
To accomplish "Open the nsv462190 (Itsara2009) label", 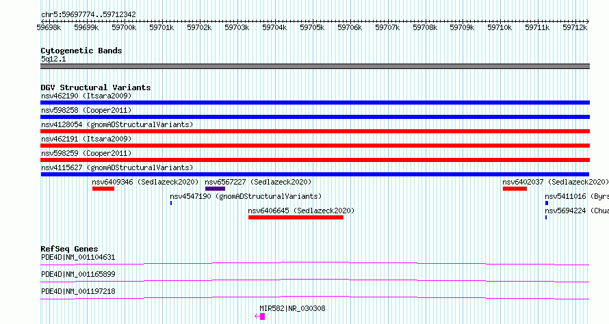I will pos(86,96).
